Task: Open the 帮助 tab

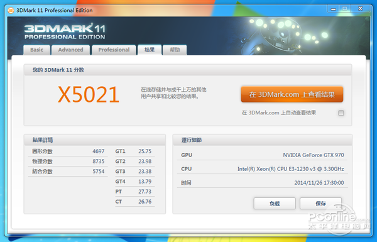Action: coord(175,50)
